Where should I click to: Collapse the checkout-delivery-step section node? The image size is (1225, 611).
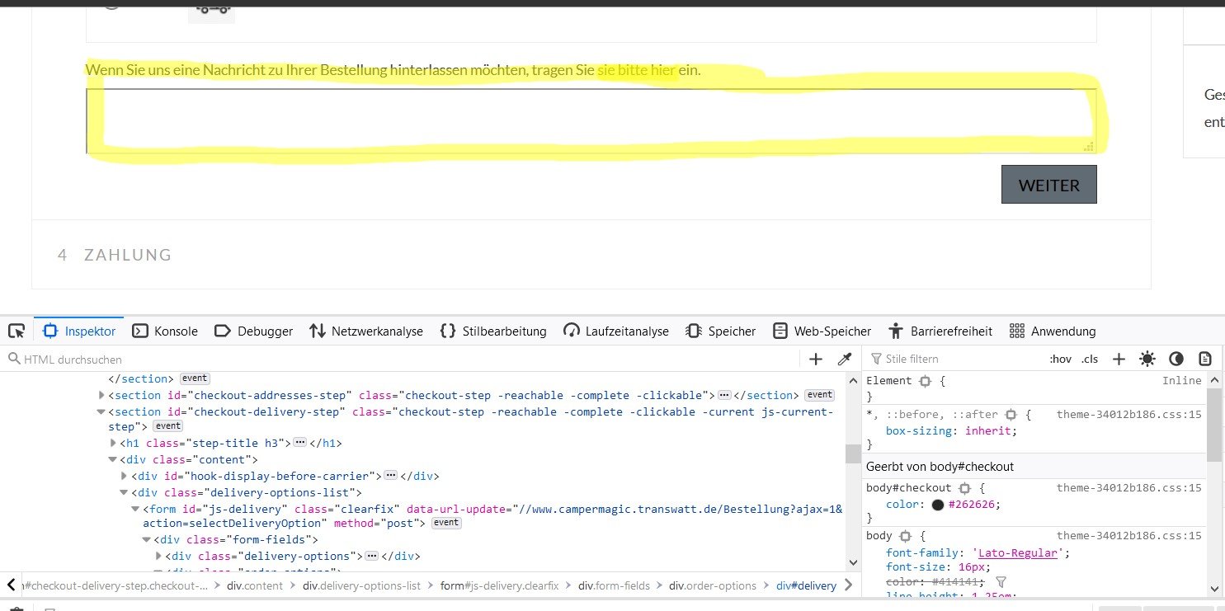click(101, 411)
